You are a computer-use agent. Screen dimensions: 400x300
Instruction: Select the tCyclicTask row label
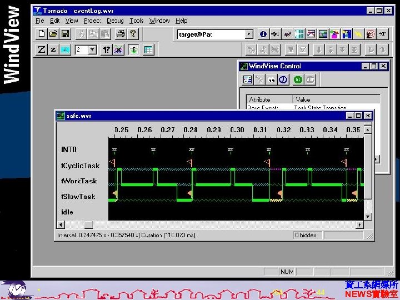80,166
